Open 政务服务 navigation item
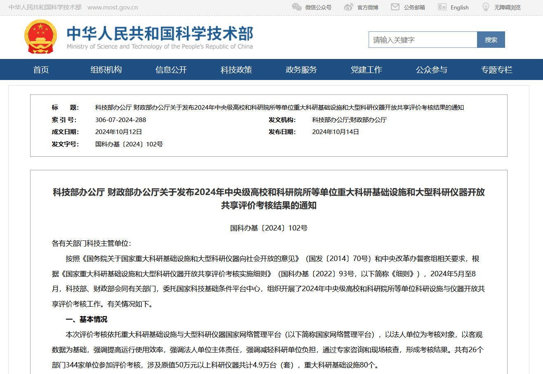Screen dimensions: 543x374 [301, 70]
